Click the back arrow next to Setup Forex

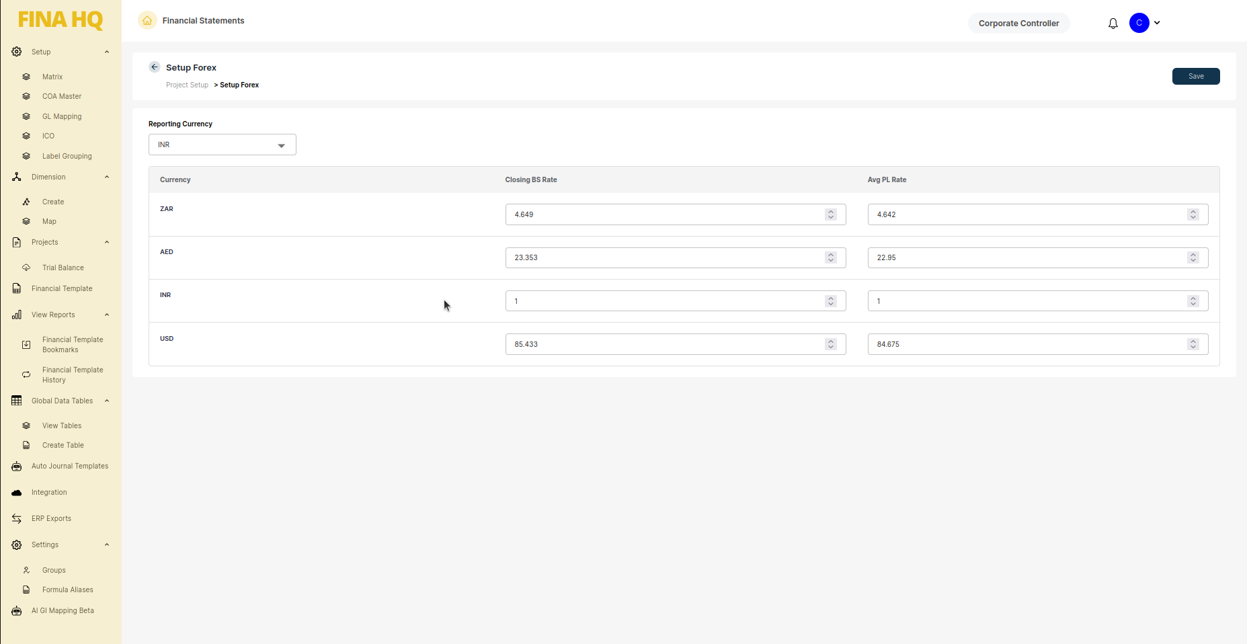[155, 67]
